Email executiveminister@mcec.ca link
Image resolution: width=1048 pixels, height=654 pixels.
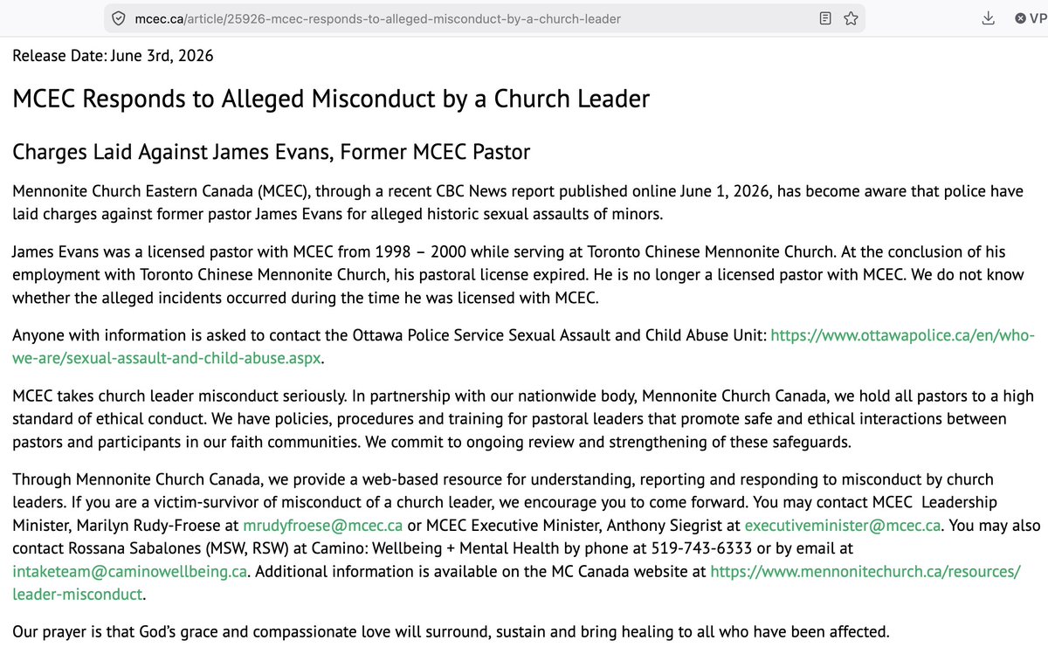click(843, 526)
